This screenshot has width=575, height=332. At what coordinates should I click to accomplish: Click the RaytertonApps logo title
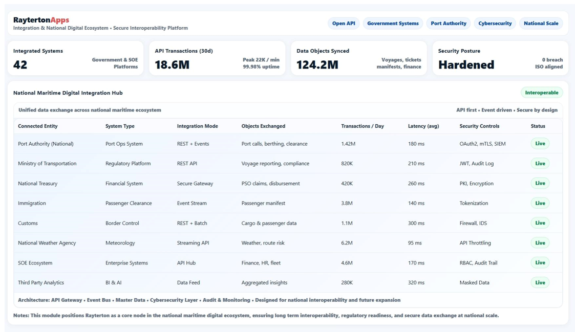click(41, 20)
